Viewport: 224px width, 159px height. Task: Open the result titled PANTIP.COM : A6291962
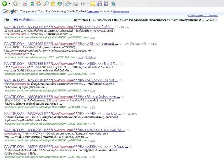tap(61, 44)
